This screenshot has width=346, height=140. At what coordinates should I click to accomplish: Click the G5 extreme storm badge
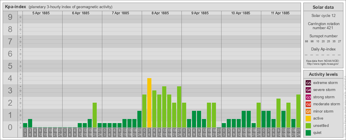click(x=308, y=83)
